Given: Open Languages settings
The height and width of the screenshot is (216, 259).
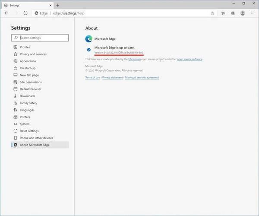Looking at the screenshot, I should (x=40, y=110).
